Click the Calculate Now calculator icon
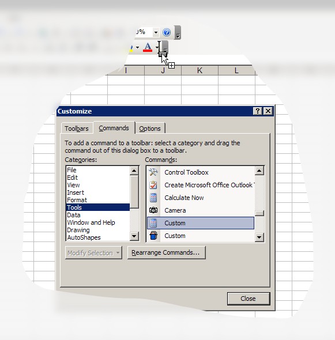 (153, 198)
